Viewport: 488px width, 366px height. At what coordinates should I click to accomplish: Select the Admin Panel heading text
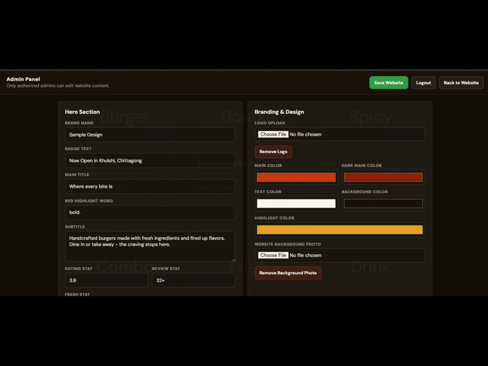point(23,79)
